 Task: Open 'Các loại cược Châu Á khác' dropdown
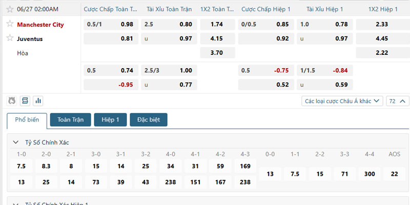coord(342,101)
